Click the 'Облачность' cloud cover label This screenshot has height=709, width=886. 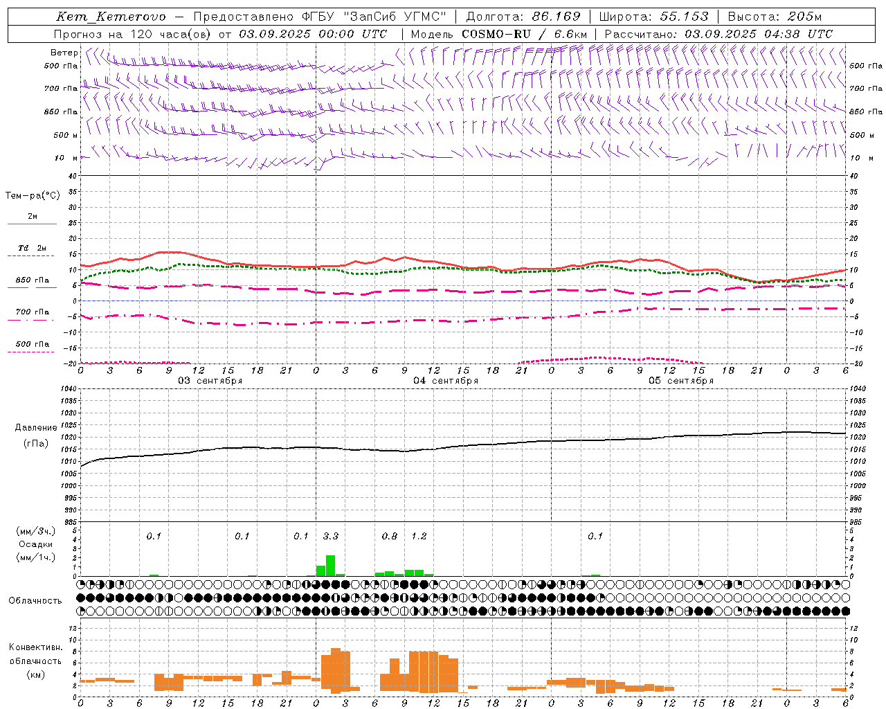tap(35, 601)
